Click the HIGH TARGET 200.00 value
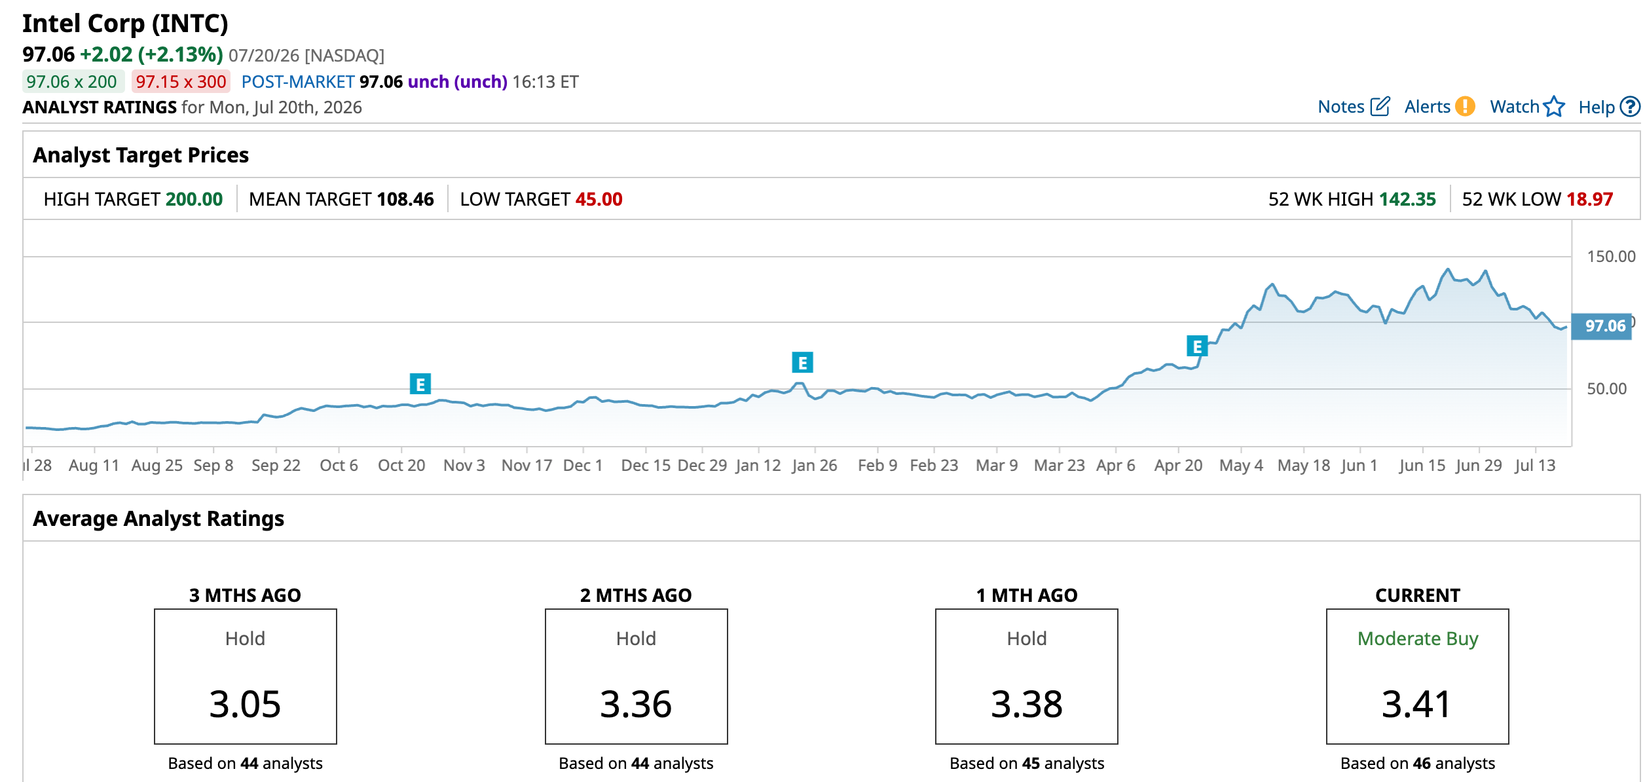 click(x=194, y=199)
